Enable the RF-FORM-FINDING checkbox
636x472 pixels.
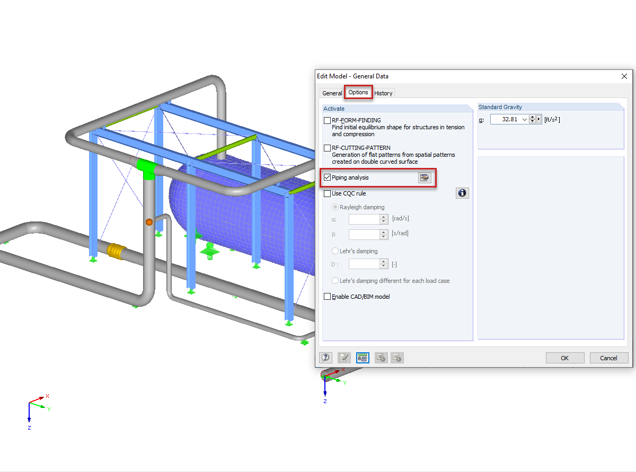pyautogui.click(x=327, y=120)
